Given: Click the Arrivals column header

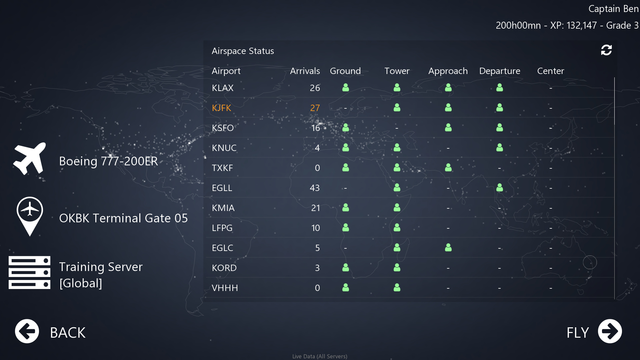Looking at the screenshot, I should pos(305,71).
